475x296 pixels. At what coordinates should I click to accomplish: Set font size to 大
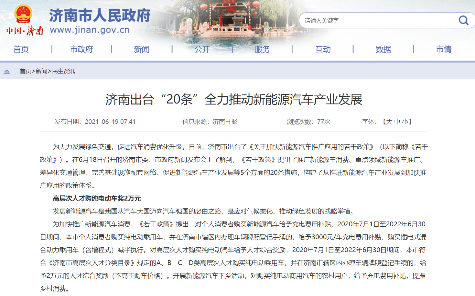click(389, 122)
